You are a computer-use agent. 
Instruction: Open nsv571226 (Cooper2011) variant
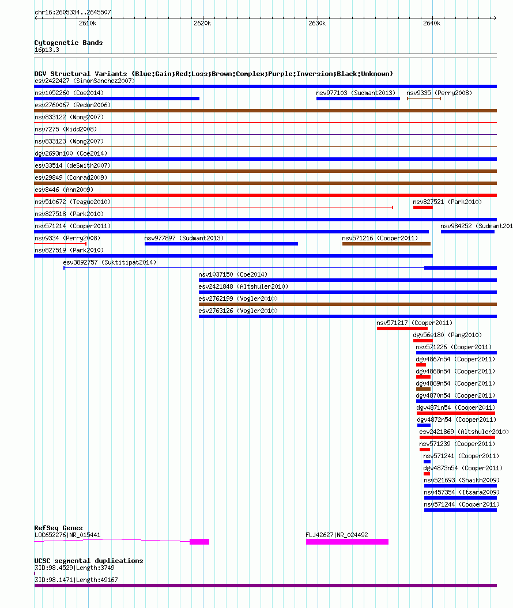coord(454,347)
